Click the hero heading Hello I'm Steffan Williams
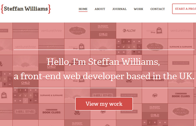Viewport: 196px width, 126px height. click(103, 62)
